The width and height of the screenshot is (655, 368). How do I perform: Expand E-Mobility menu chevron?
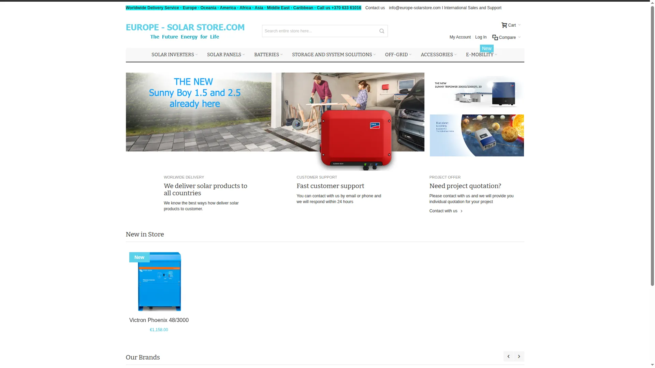496,55
